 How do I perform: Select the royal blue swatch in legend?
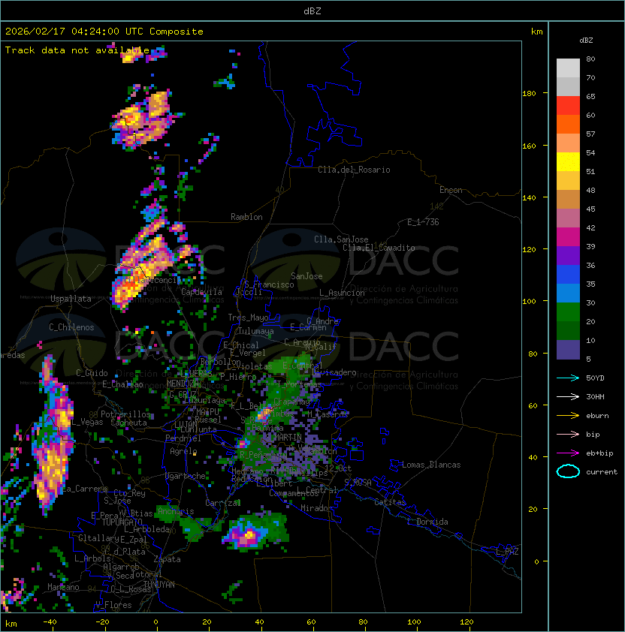point(568,275)
